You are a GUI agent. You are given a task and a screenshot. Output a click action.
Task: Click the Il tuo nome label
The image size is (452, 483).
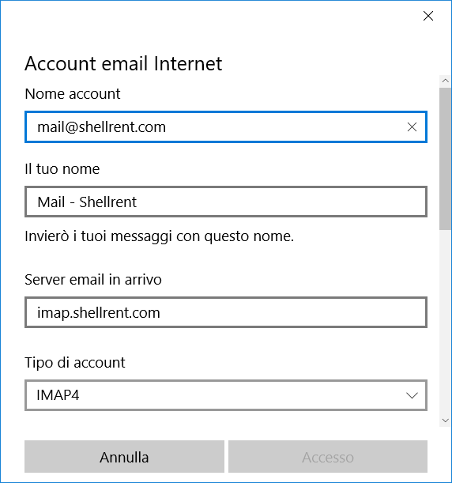point(62,169)
